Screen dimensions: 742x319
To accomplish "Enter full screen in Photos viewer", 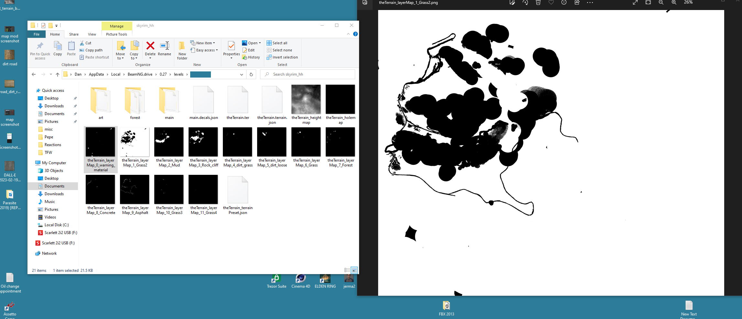I will (x=635, y=3).
